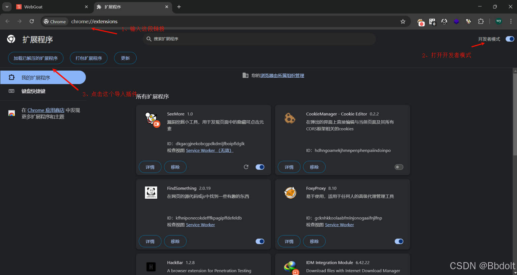517x275 pixels.
Task: Click the SeeMore extension card icon
Action: click(x=152, y=119)
